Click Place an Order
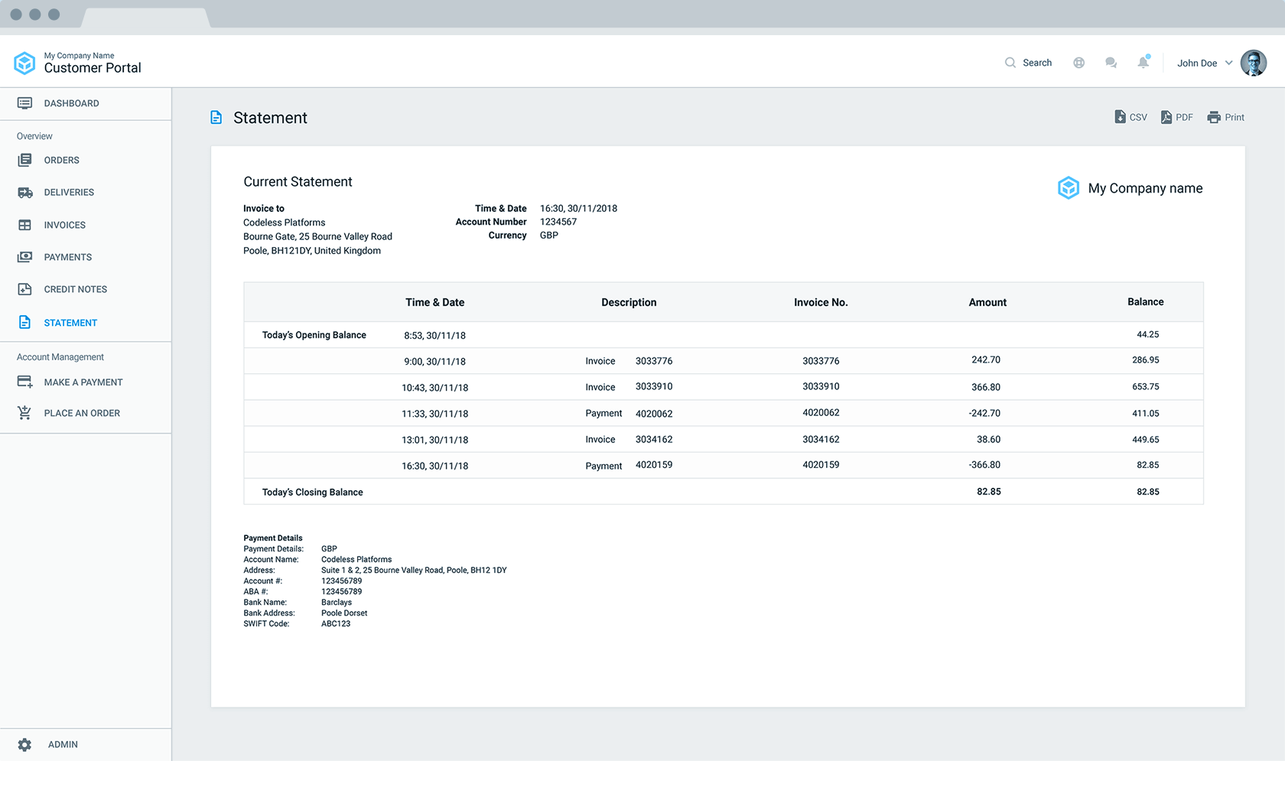Viewport: 1285px width, 803px height. click(82, 412)
